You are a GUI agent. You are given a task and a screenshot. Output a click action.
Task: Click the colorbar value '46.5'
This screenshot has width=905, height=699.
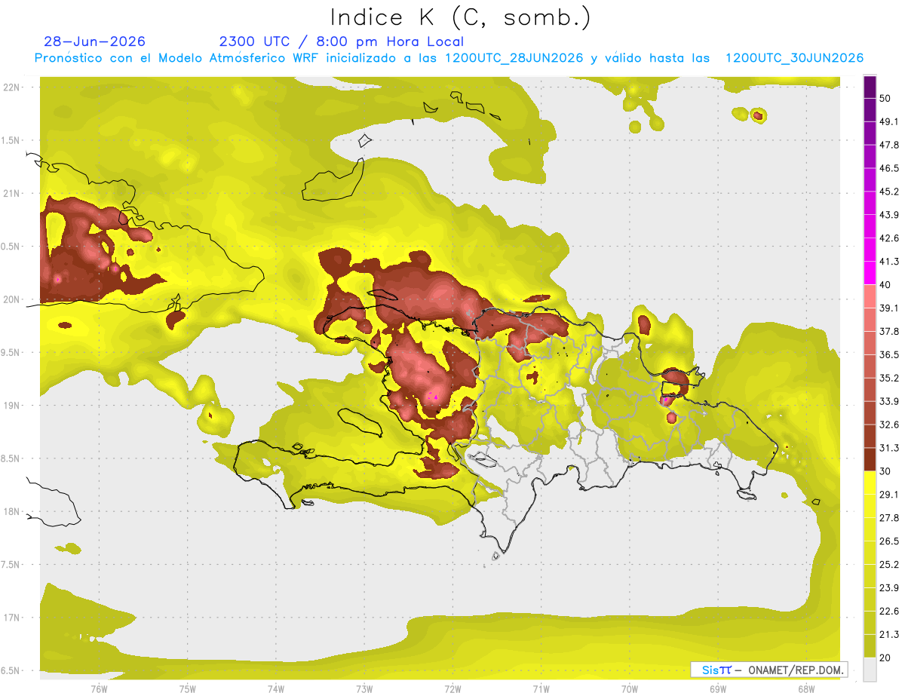(889, 168)
